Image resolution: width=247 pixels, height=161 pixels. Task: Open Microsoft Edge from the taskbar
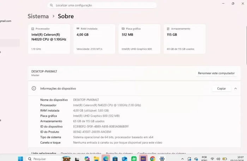coord(106,159)
